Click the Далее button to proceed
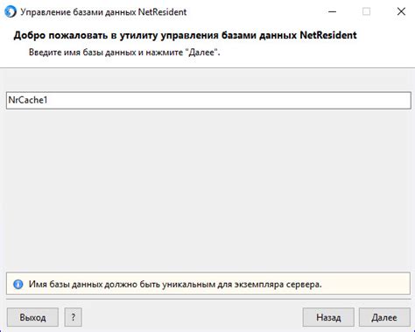The width and height of the screenshot is (415, 332). (x=384, y=317)
